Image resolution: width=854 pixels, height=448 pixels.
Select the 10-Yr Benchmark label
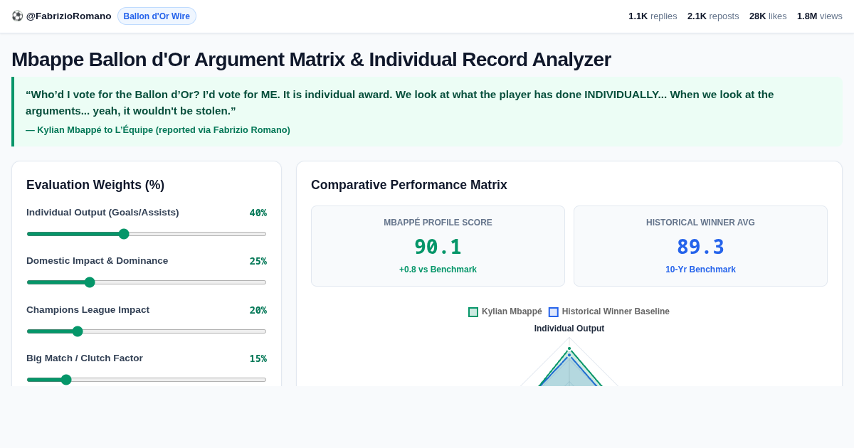(700, 270)
